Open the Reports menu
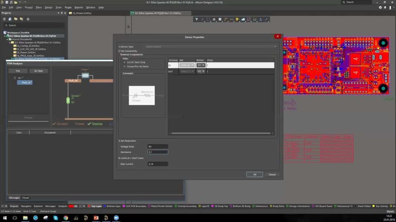 point(78,7)
